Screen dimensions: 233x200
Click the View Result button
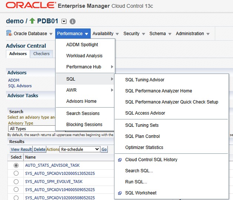pyautogui.click(x=21, y=149)
